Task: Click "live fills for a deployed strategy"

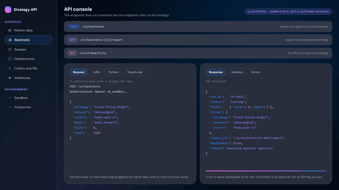Action: click(308, 53)
